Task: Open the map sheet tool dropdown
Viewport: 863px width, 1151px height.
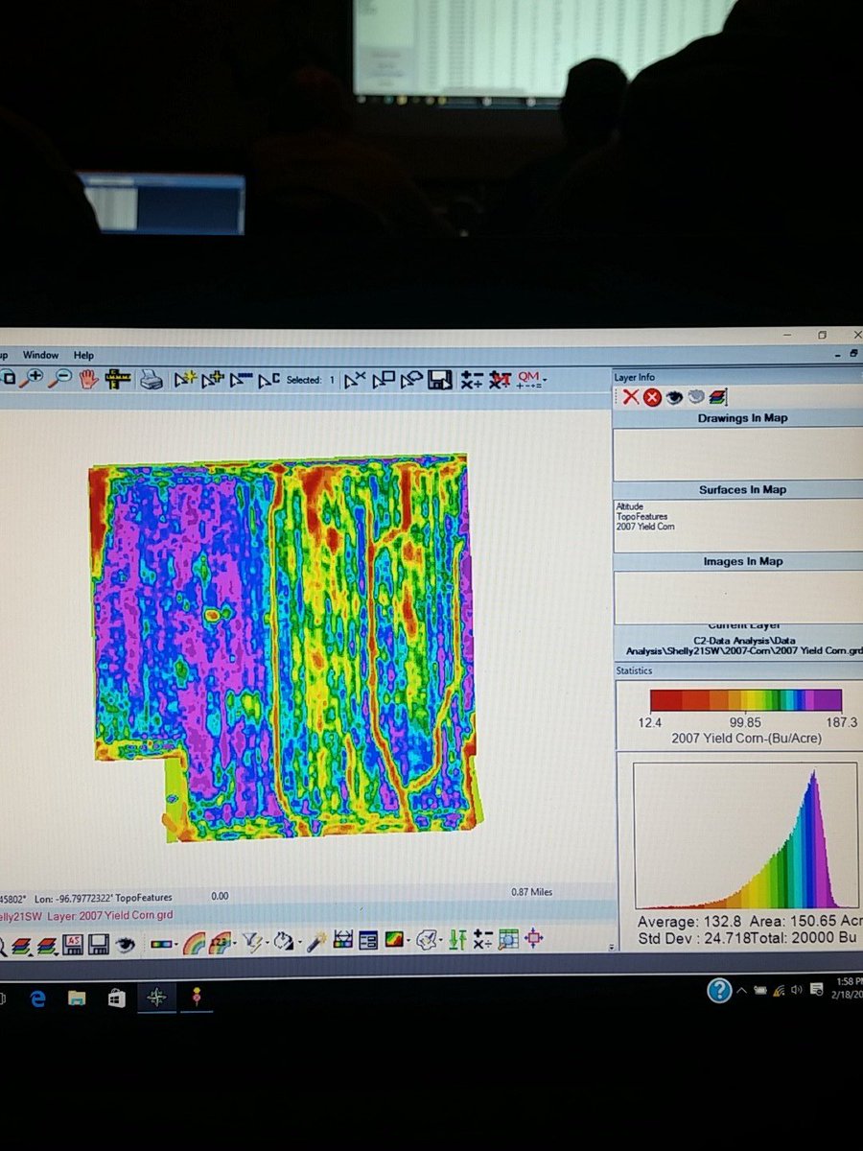Action: click(x=430, y=940)
